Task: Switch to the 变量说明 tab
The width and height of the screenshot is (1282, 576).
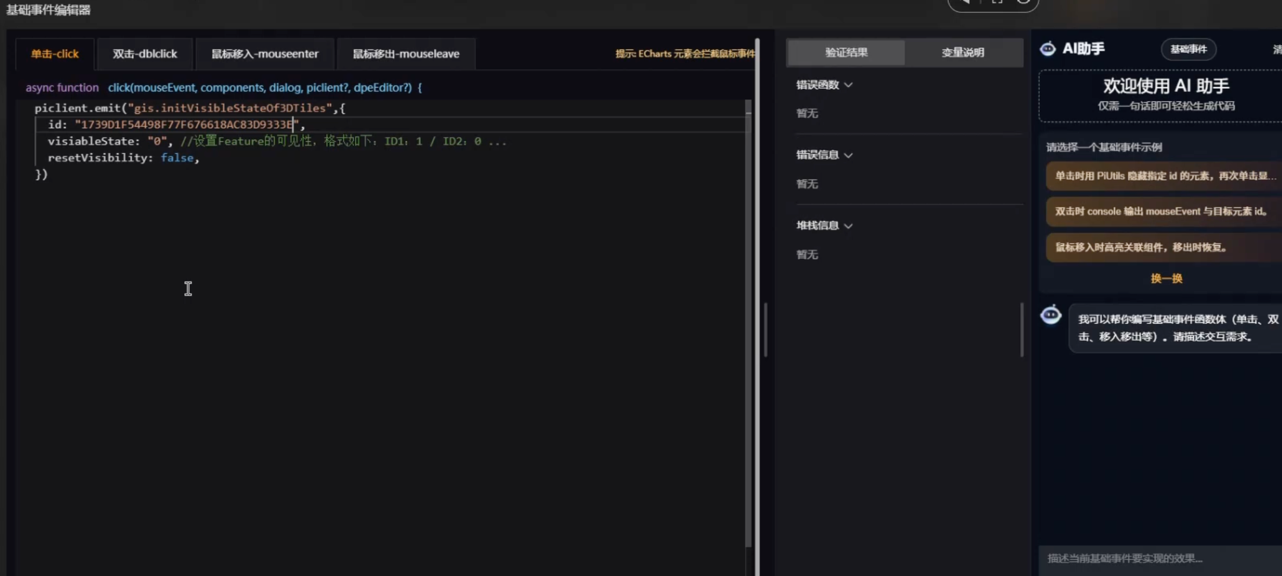Action: (963, 53)
